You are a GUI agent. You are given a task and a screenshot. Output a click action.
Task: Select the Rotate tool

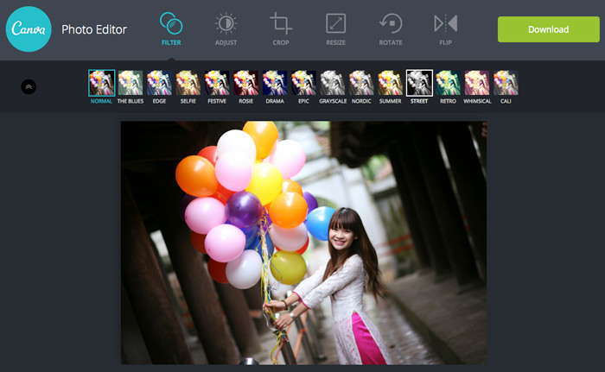tap(391, 29)
